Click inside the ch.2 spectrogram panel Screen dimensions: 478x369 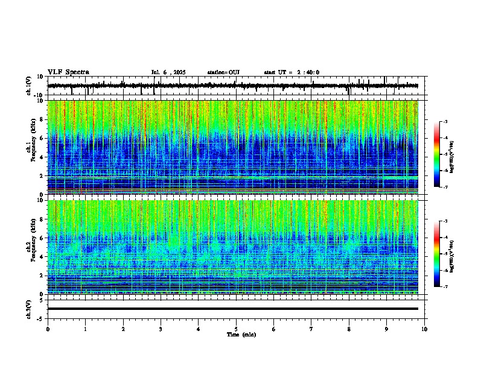click(233, 247)
